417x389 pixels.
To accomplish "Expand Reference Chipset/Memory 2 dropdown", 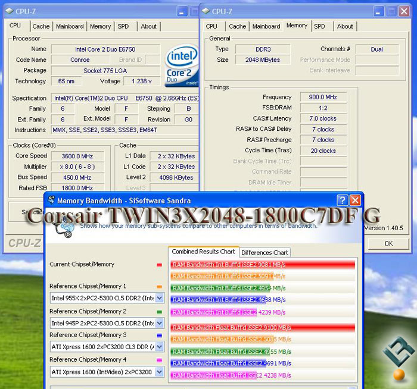I will [x=159, y=323].
